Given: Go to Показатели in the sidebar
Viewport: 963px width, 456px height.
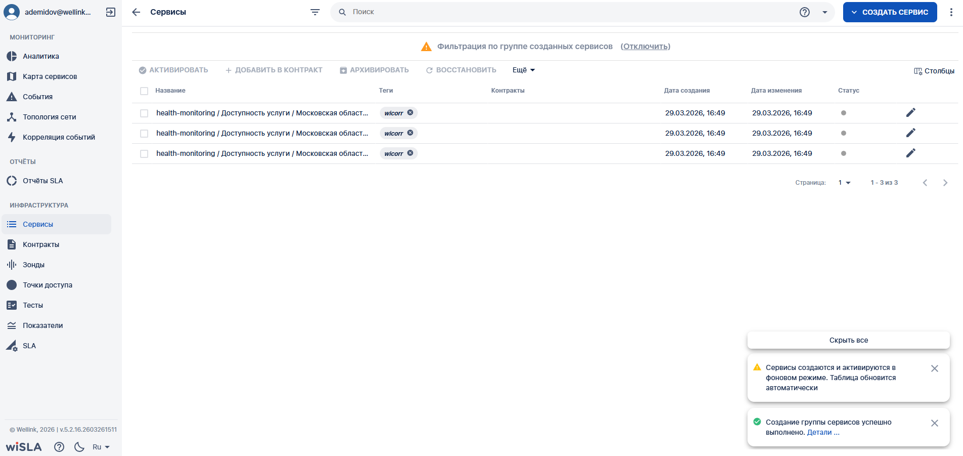Looking at the screenshot, I should coord(57,325).
